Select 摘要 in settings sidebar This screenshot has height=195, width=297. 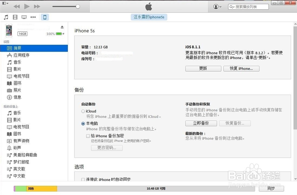coord(34,48)
